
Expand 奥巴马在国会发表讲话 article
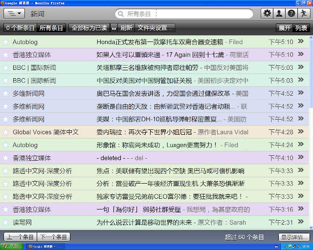point(163,93)
